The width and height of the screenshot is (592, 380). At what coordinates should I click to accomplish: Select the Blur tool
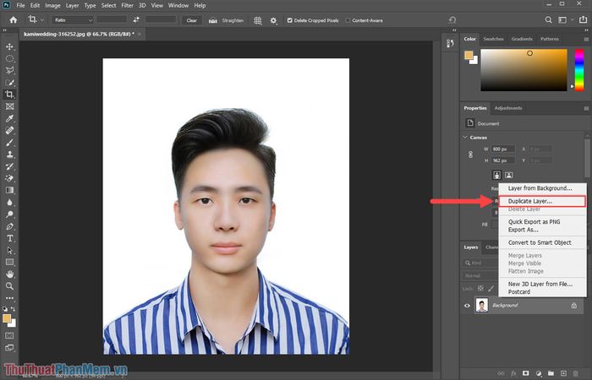tap(10, 203)
